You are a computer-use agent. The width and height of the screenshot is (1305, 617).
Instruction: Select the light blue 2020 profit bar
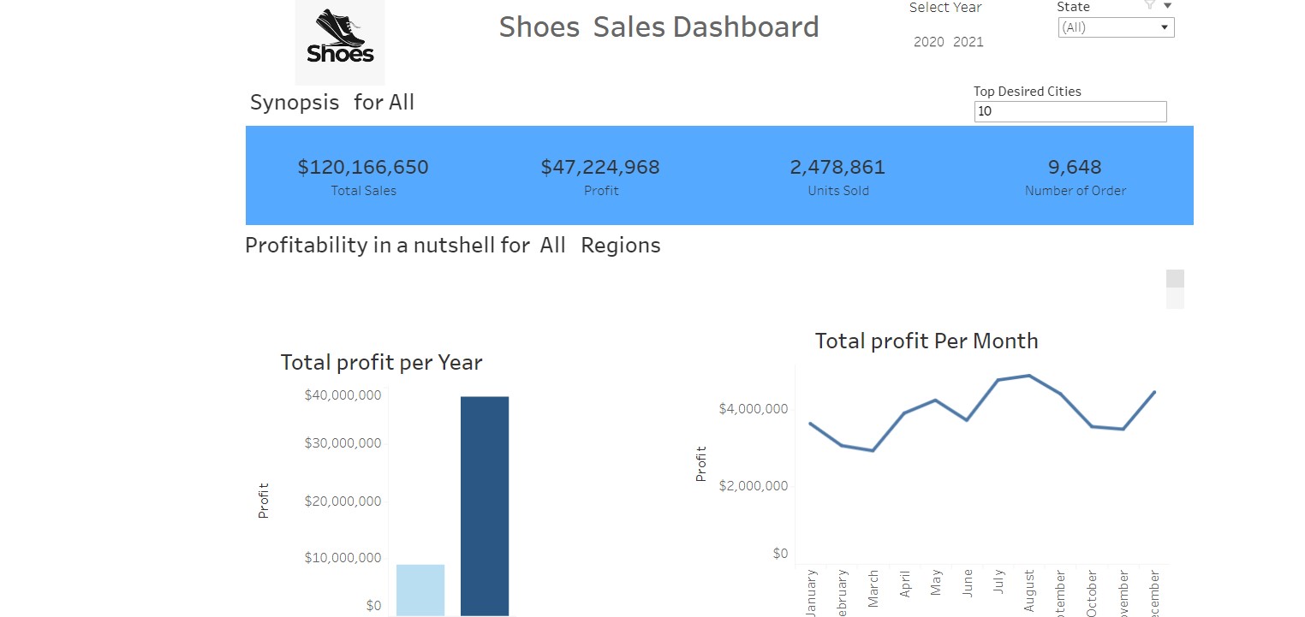tap(420, 590)
